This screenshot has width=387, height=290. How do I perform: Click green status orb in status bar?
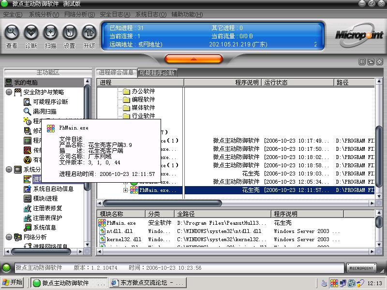tap(7, 268)
